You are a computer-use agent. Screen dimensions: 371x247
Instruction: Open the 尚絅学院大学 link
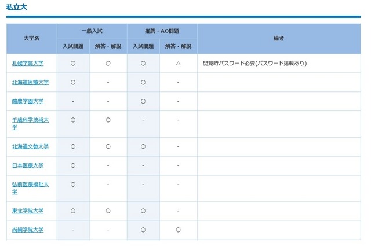tap(28, 230)
